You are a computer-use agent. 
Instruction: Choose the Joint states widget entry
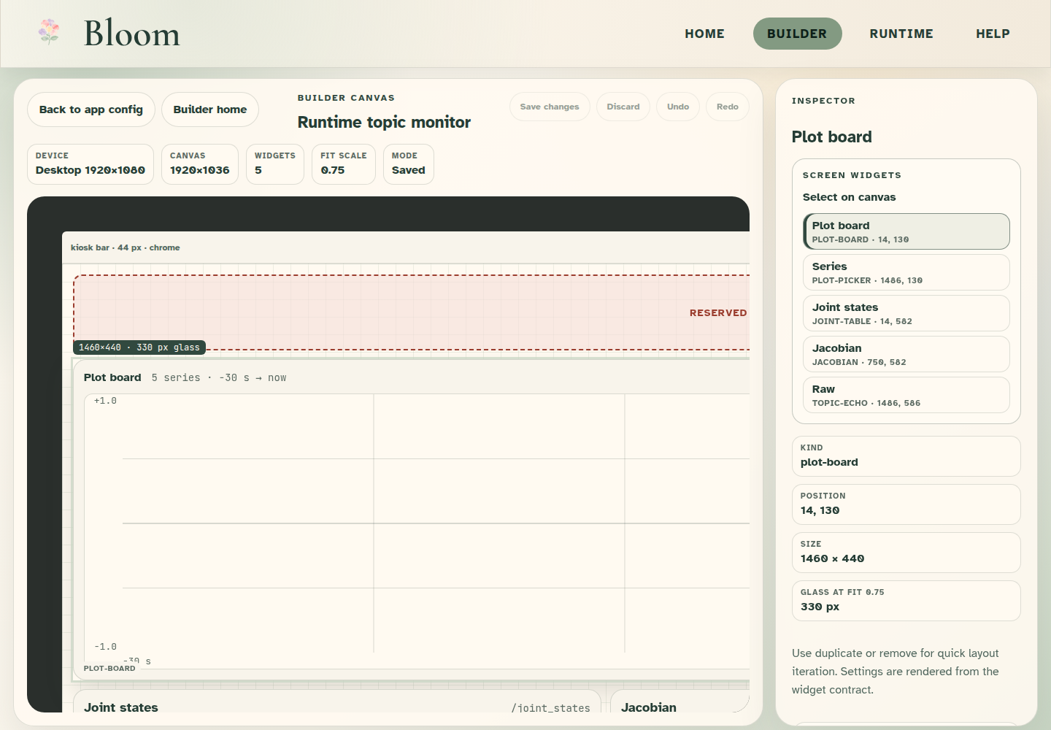coord(906,313)
